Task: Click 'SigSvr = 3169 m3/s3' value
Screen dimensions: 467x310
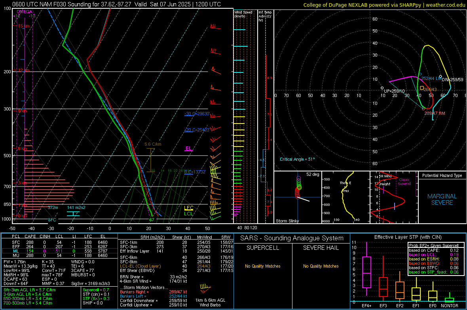Action: tap(91, 283)
